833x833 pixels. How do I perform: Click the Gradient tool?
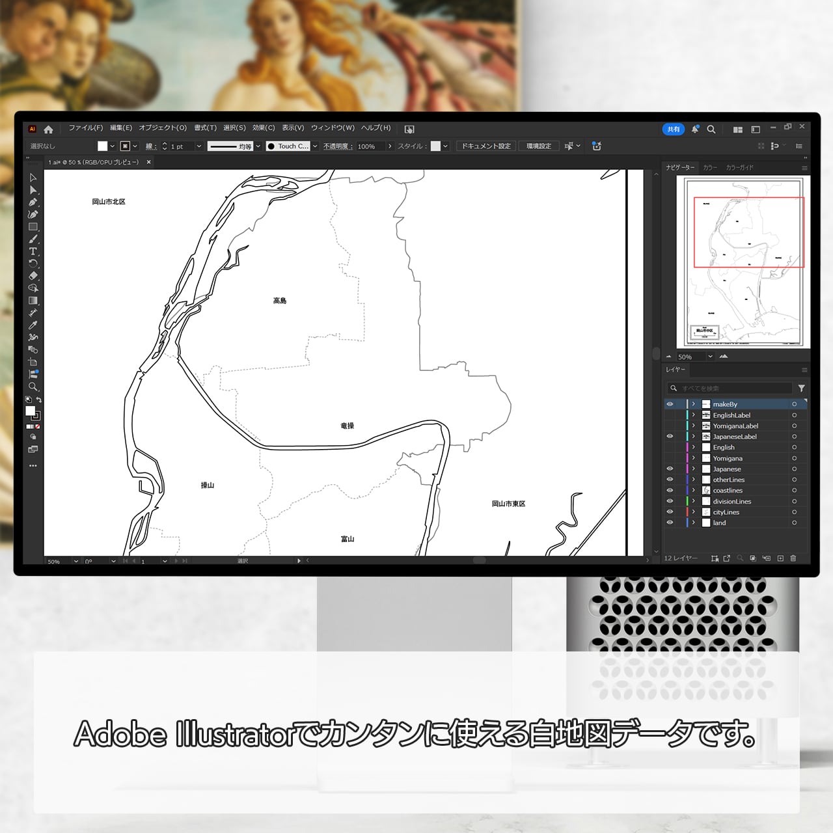coord(33,301)
